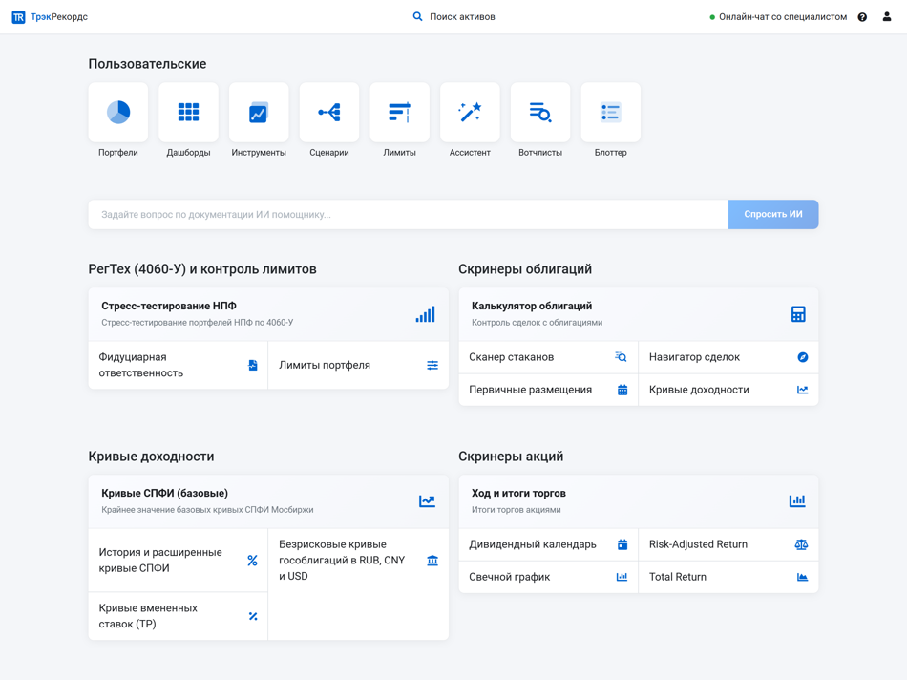Open Risk-Adjusted Return
This screenshot has width=907, height=680.
coord(728,544)
